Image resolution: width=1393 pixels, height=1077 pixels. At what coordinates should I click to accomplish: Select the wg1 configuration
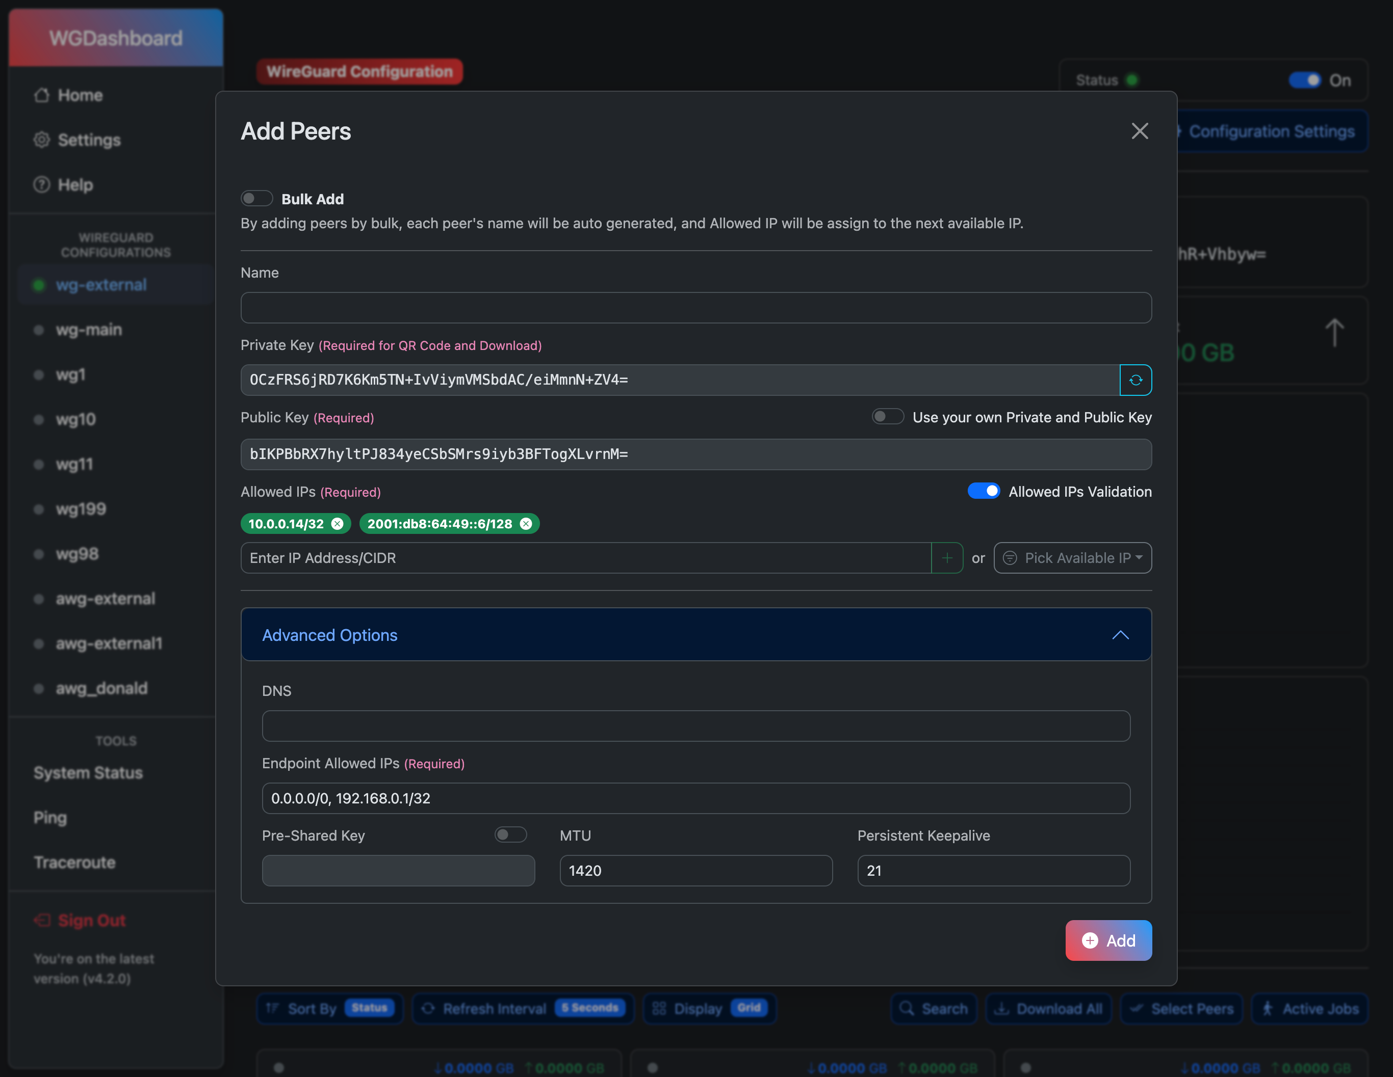116,375
